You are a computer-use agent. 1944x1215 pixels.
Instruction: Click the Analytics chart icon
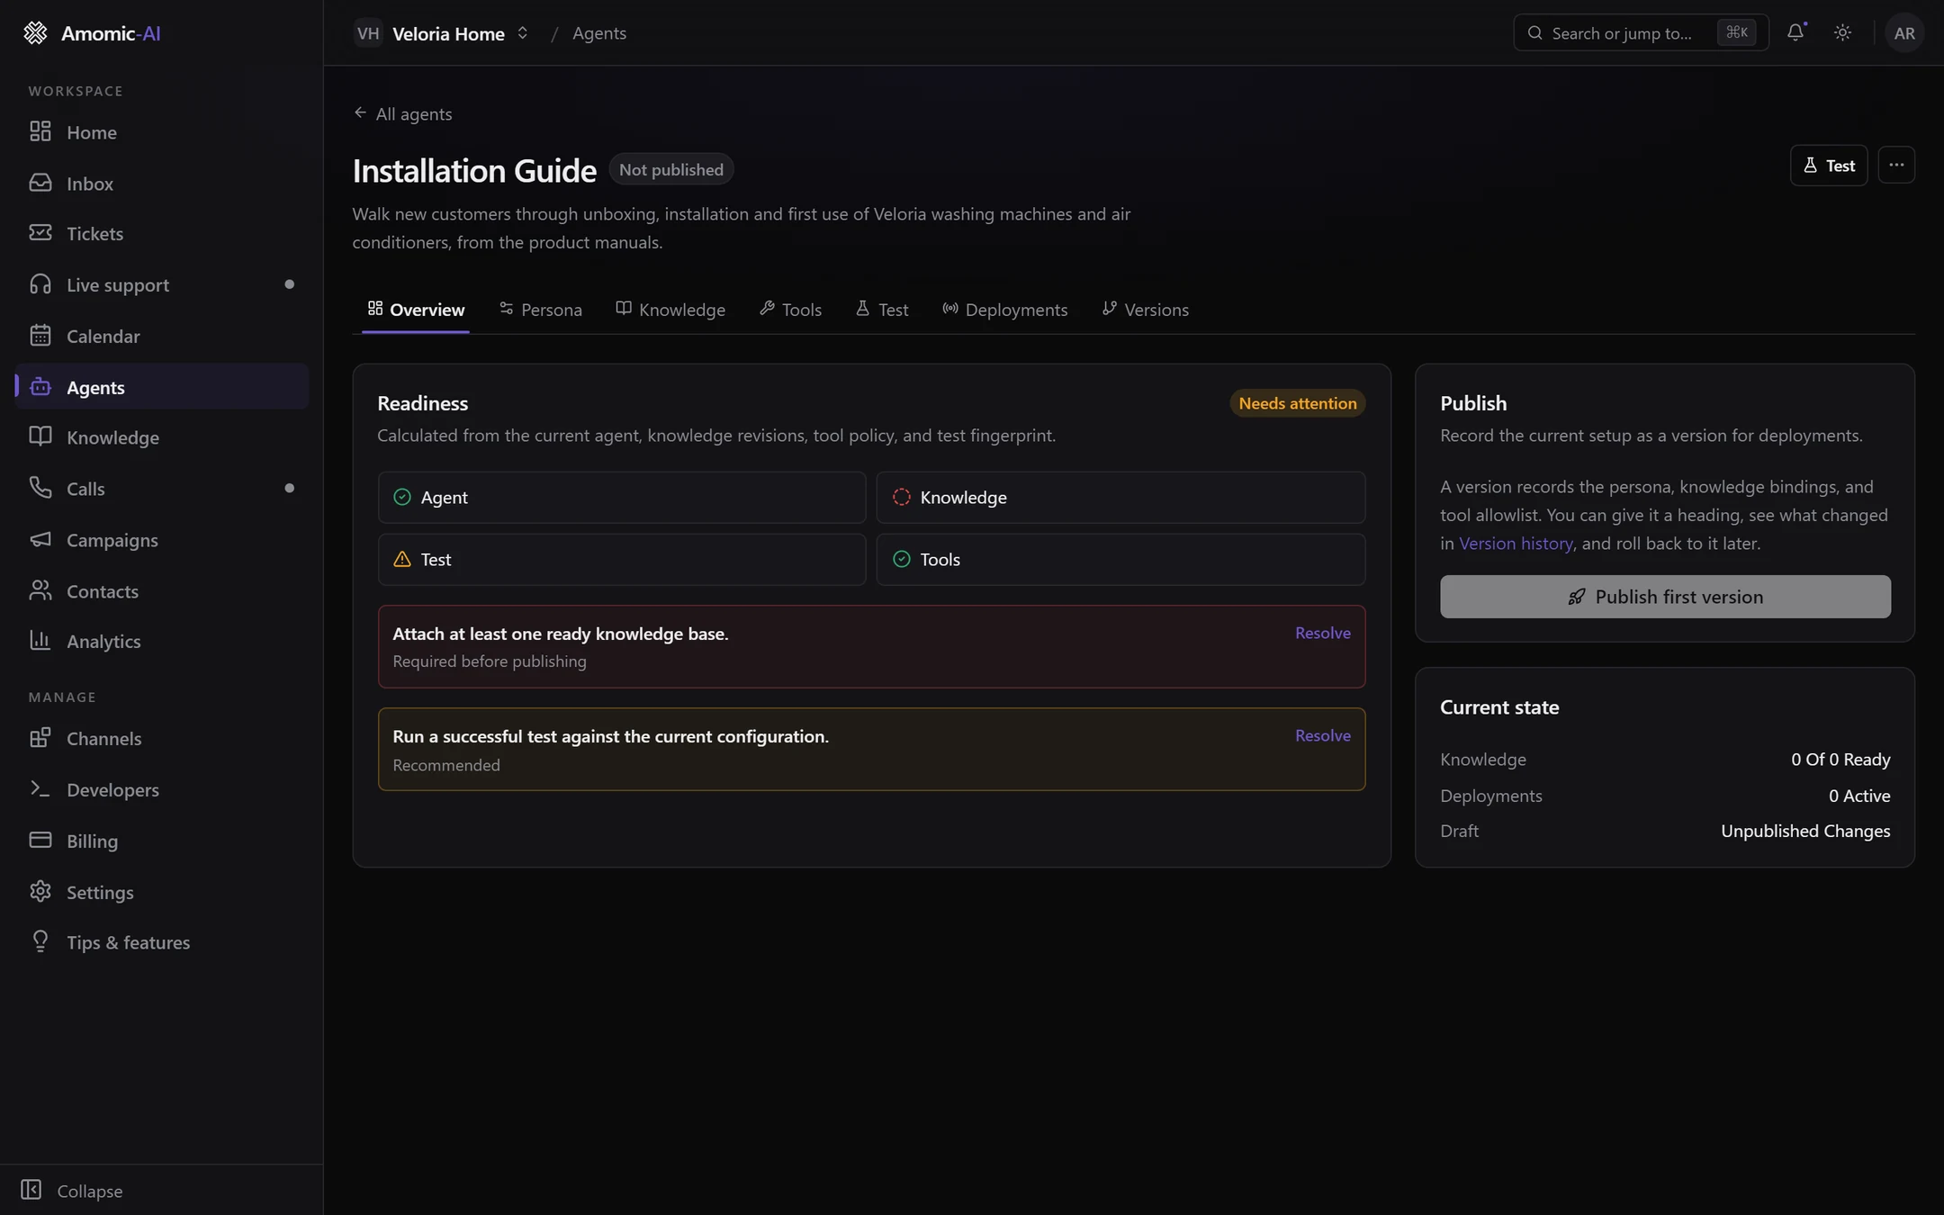pos(40,641)
